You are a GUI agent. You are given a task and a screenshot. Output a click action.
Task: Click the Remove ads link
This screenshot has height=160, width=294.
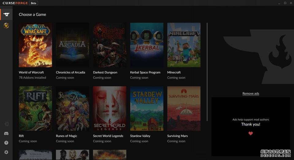250,93
